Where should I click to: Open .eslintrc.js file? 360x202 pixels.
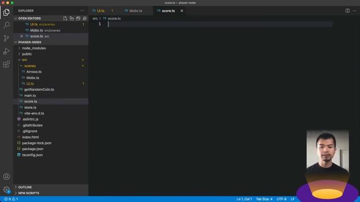pos(51,119)
